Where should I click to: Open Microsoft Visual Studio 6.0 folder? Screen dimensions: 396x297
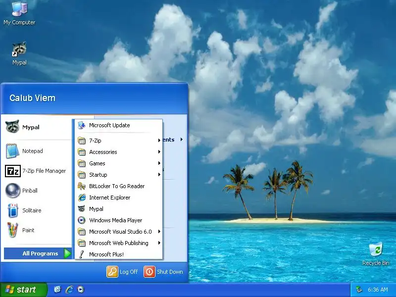[x=119, y=232]
